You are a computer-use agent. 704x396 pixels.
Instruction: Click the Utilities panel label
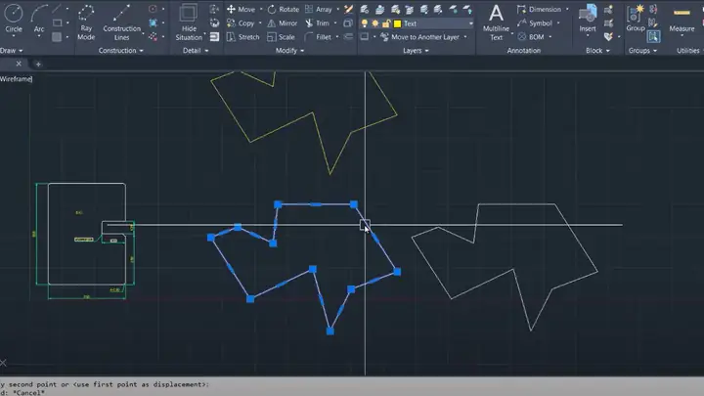[x=687, y=50]
